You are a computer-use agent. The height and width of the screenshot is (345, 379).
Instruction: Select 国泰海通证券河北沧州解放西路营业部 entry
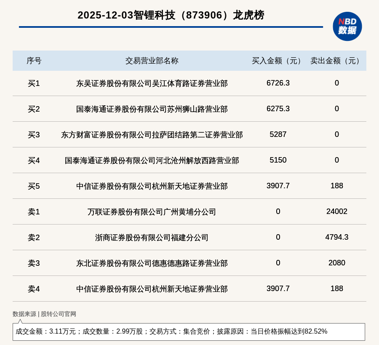coord(152,160)
